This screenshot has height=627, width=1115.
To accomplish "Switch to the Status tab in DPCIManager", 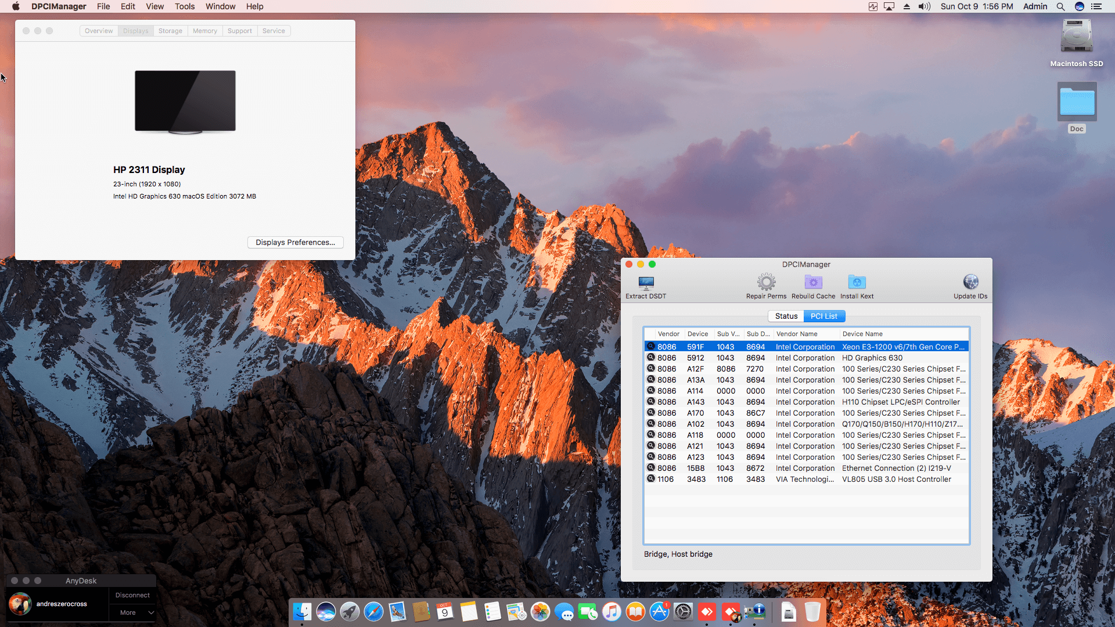I will click(x=786, y=316).
